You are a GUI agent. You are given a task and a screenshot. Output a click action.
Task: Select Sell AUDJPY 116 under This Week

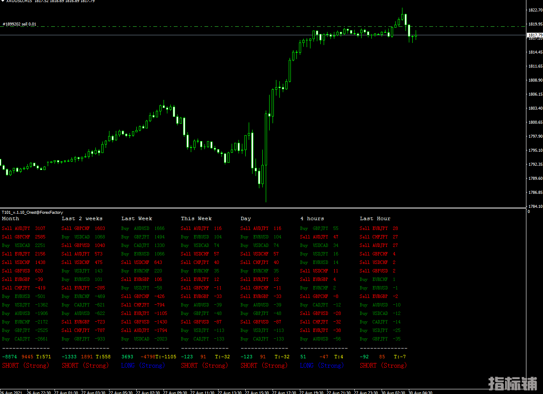(201, 228)
